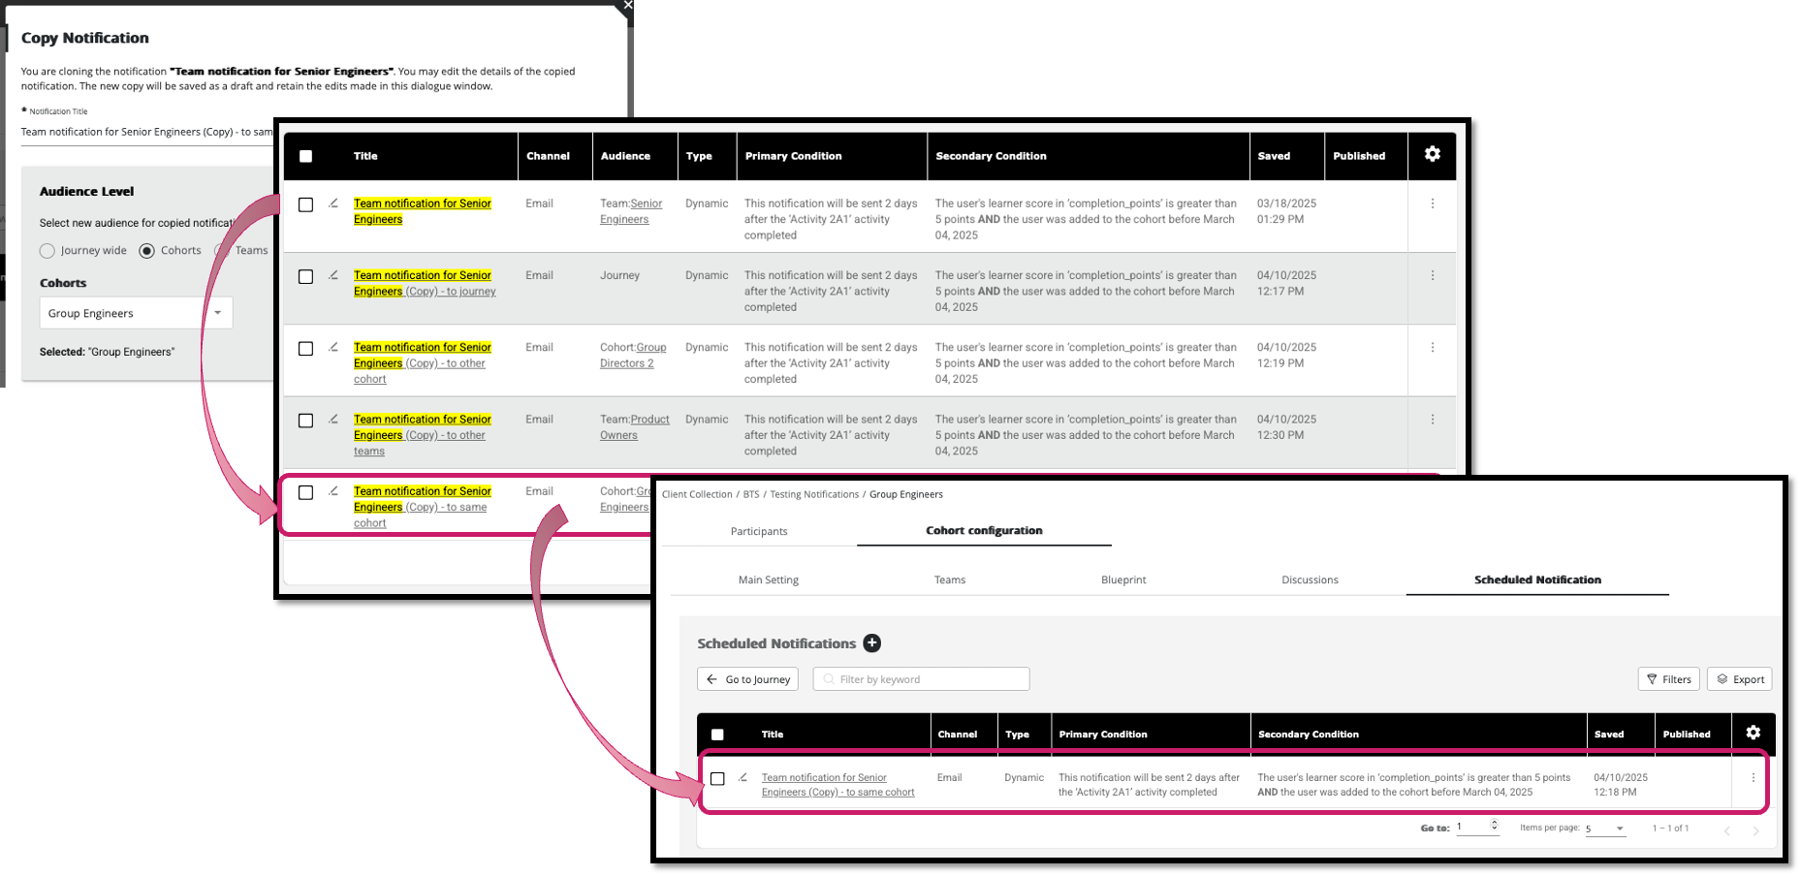1801x876 pixels.
Task: Check the 'to journey' copy row
Action: 305,276
